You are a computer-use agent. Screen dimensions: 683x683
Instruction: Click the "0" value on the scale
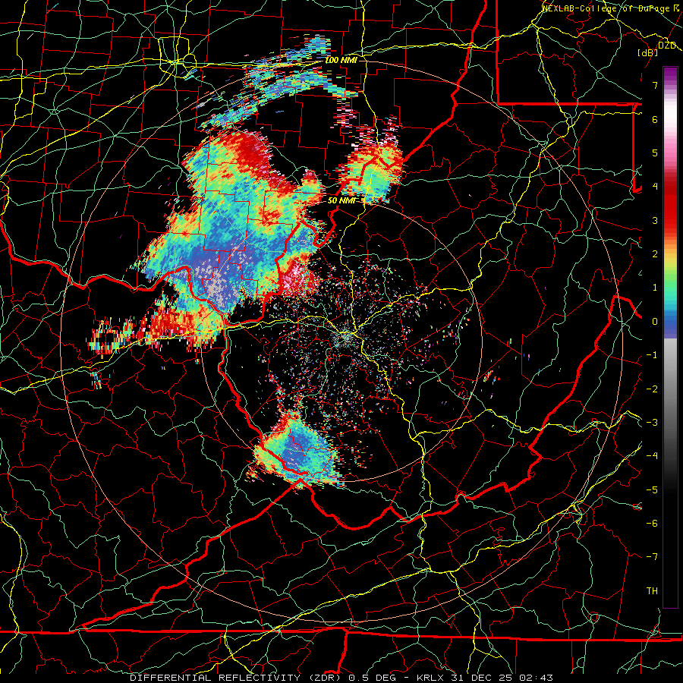(x=655, y=322)
